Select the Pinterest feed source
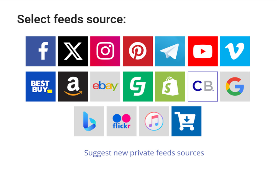The width and height of the screenshot is (277, 174). 138,51
